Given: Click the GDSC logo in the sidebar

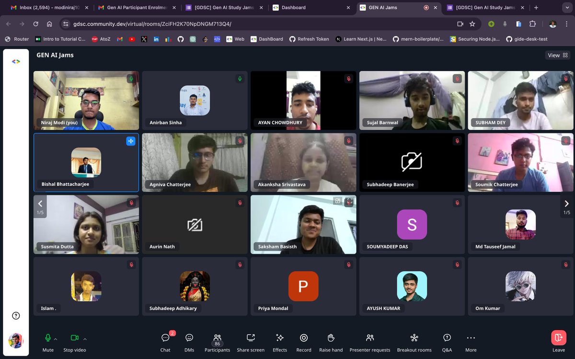Looking at the screenshot, I should (x=16, y=61).
